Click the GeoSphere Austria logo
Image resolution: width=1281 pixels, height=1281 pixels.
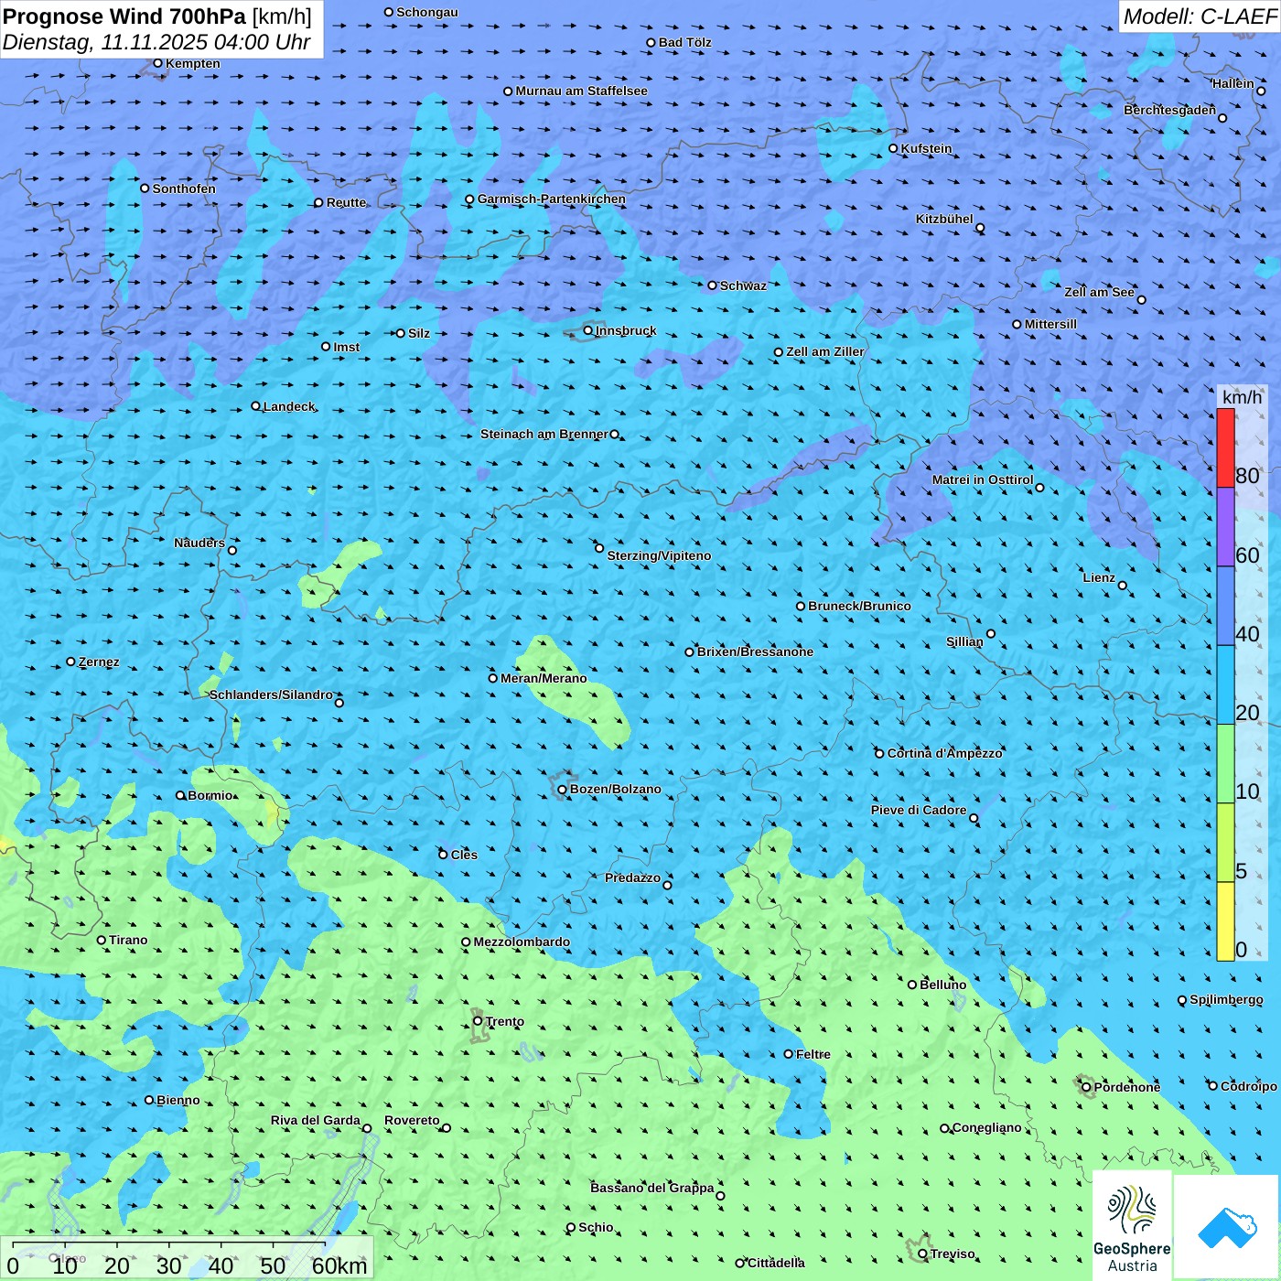click(x=1132, y=1226)
